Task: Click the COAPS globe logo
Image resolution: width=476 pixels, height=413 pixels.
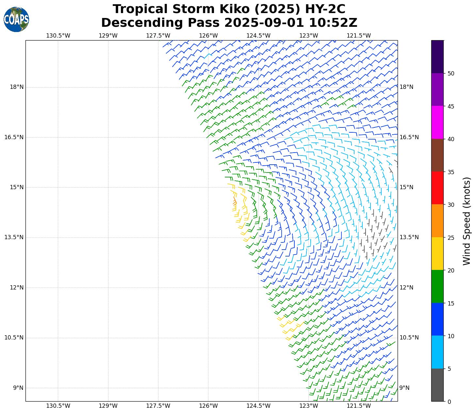Action: click(16, 20)
